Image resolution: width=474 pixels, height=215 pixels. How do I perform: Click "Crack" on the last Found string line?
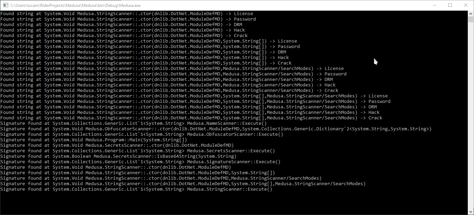click(x=375, y=118)
